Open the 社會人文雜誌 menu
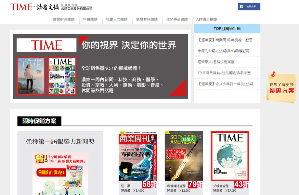 pyautogui.click(x=117, y=19)
